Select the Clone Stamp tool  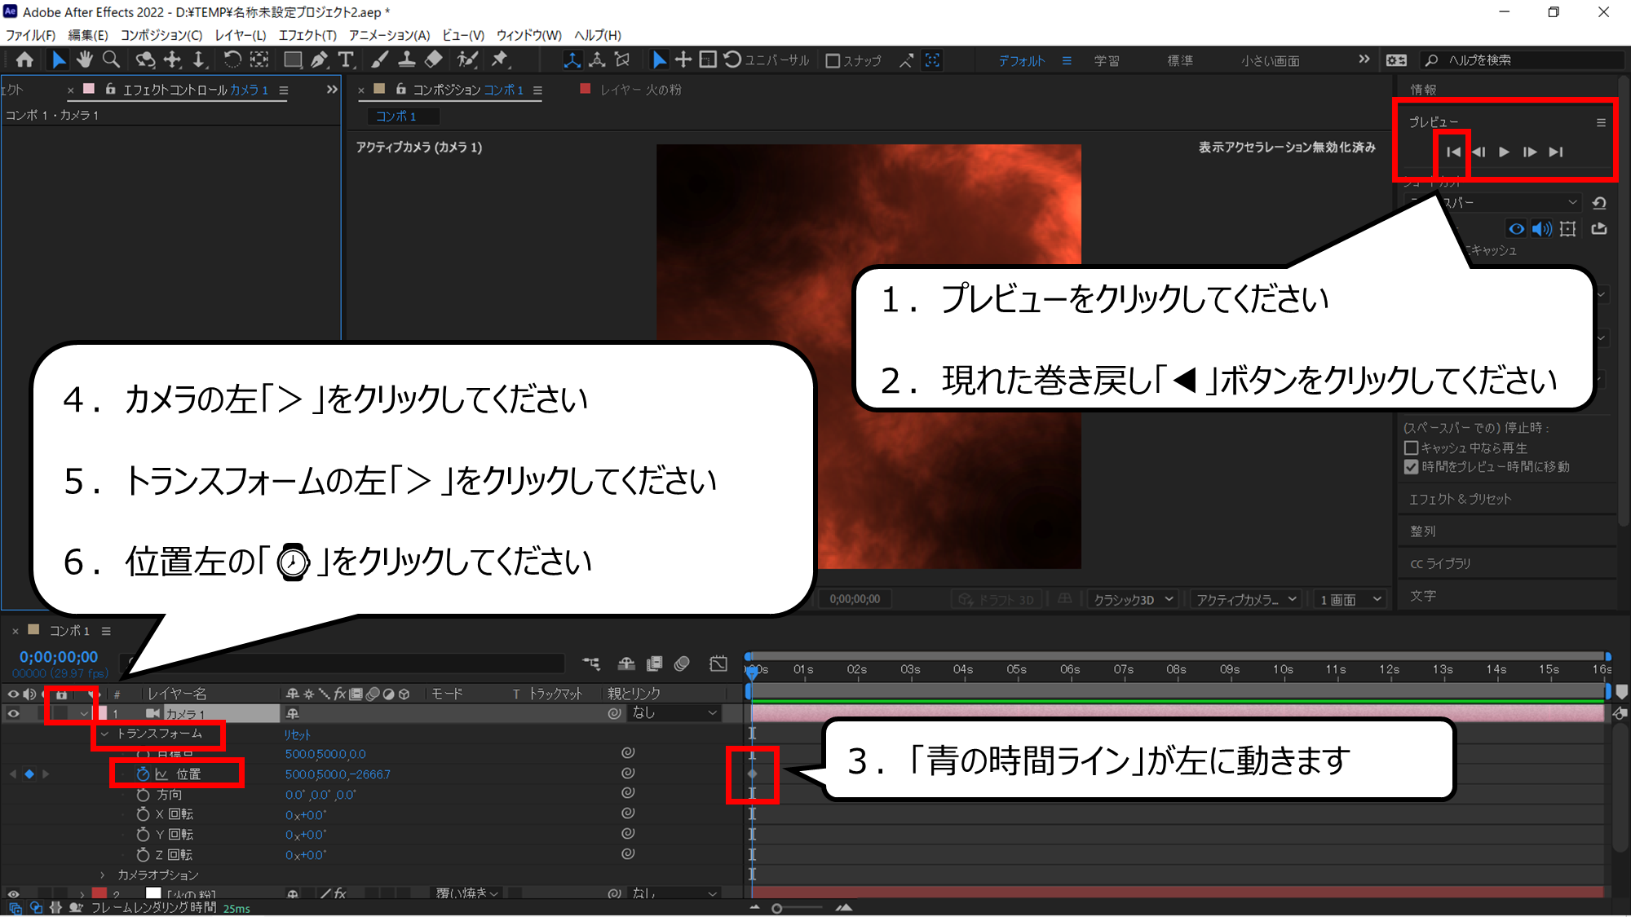click(x=406, y=60)
